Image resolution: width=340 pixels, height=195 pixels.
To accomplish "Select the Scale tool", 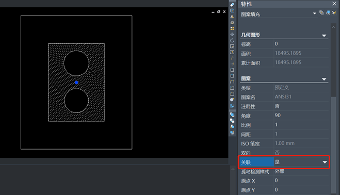I will click(x=232, y=46).
